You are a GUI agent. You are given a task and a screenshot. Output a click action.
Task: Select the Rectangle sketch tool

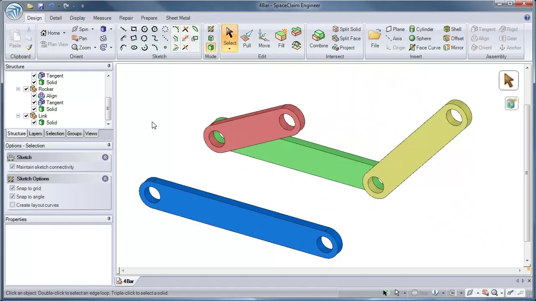134,29
